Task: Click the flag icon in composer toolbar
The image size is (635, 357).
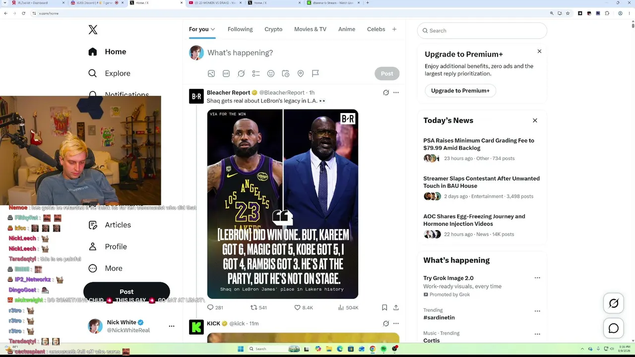Action: [x=316, y=73]
